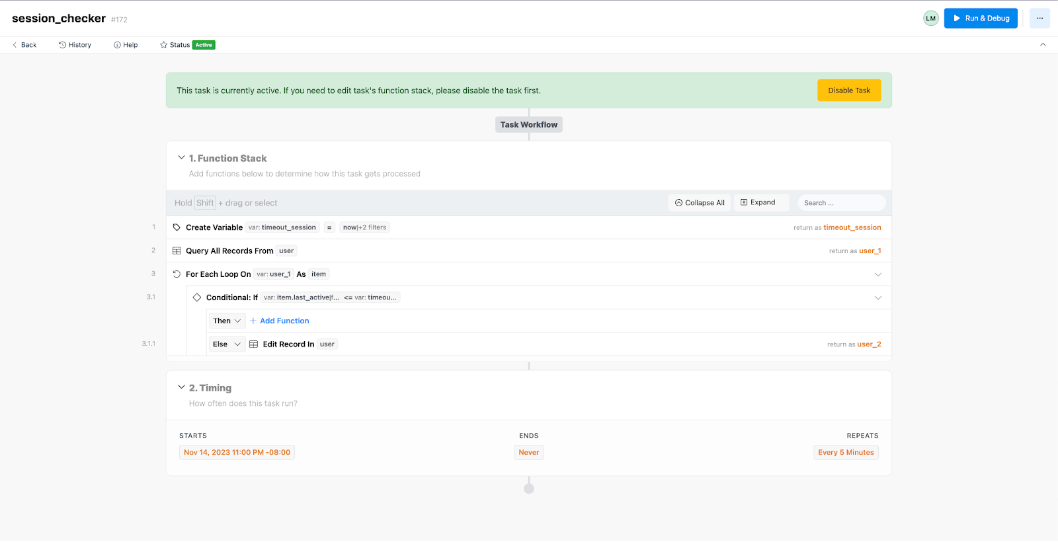Click the Every 5 Minutes repeat value
The image size is (1058, 542).
click(x=846, y=453)
